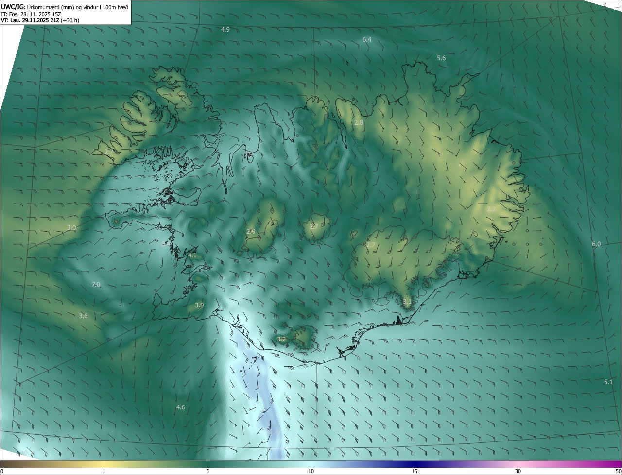622x475 pixels.
Task: Click the initial time line "IT: Fös. 28. 11. 2025 15Z"
Action: point(32,14)
